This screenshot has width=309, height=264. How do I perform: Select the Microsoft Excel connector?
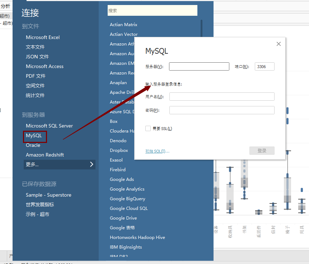tap(43, 37)
